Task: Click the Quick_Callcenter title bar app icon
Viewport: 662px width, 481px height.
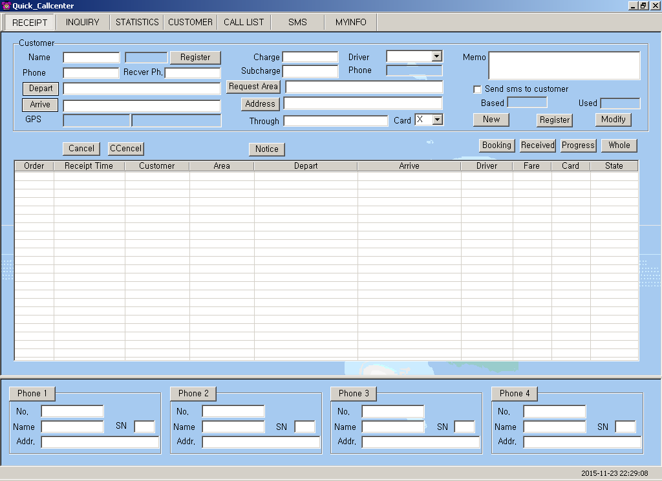Action: coord(6,6)
